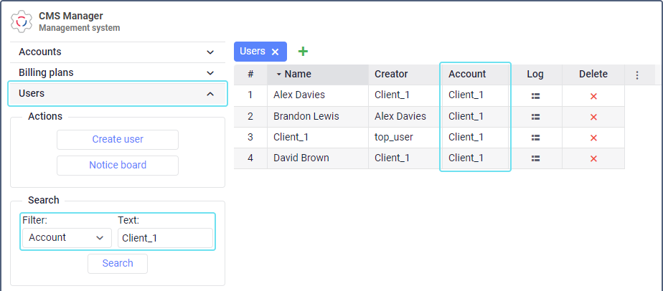Delete user Alex Davies
Screen dimensions: 663x291
(x=593, y=96)
